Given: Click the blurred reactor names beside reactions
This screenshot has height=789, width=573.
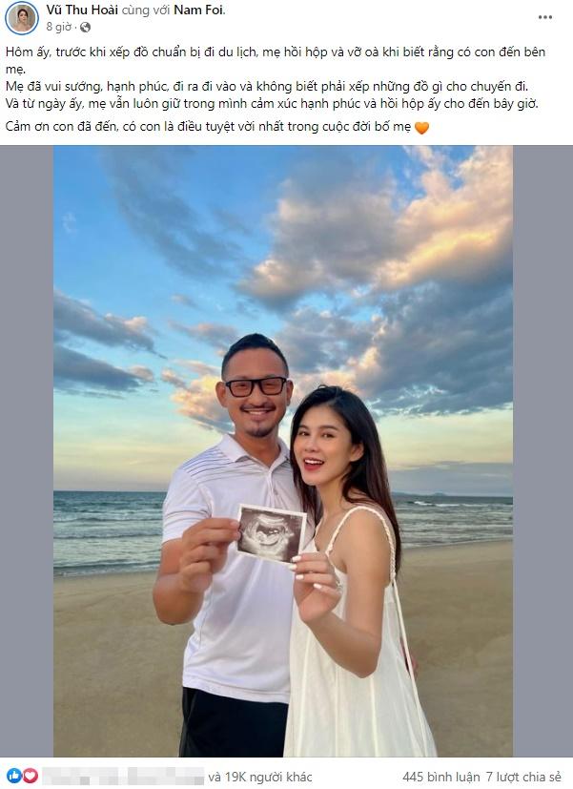Looking at the screenshot, I should tap(123, 776).
